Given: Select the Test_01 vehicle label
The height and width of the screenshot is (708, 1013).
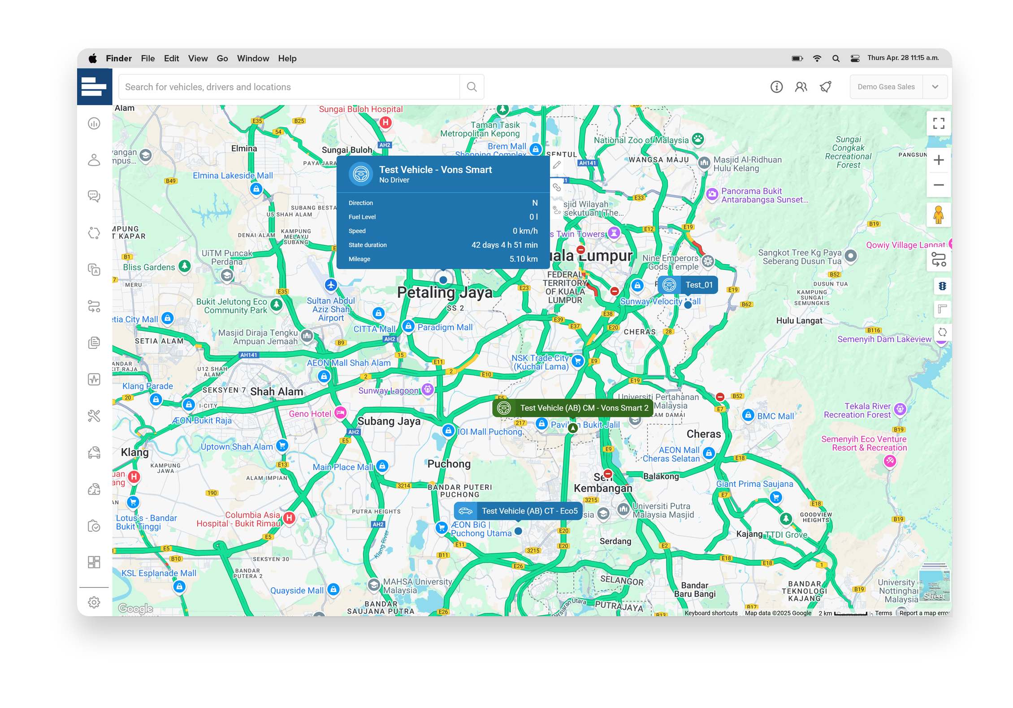Looking at the screenshot, I should click(688, 285).
